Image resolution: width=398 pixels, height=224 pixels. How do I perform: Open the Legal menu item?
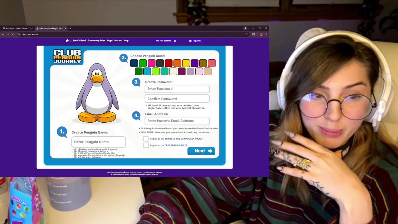(x=110, y=40)
